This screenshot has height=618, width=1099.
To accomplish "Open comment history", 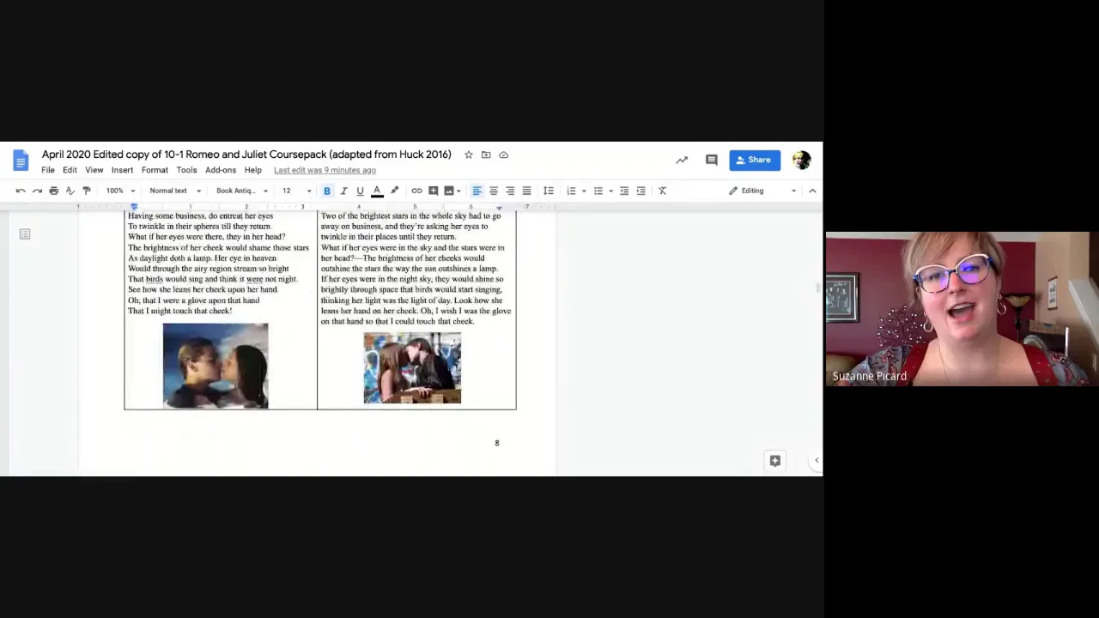I will pyautogui.click(x=711, y=160).
